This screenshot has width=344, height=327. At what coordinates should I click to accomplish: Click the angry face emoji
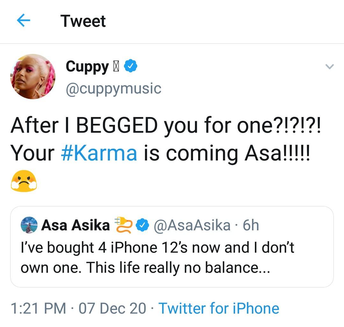click(24, 181)
